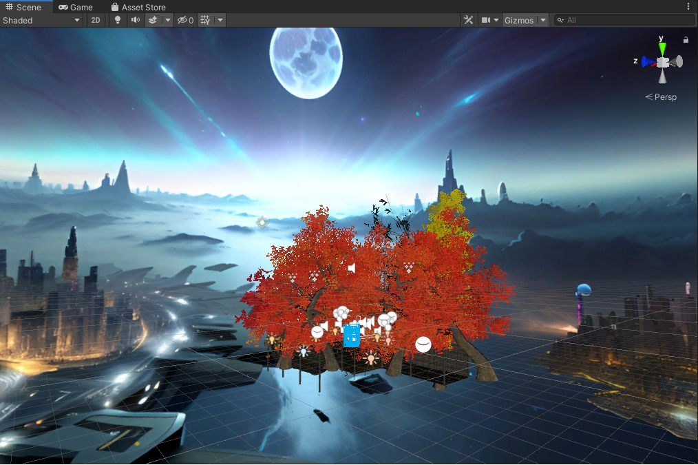This screenshot has width=698, height=465.
Task: Click the padlock icon near the scene gizmo
Action: (x=686, y=40)
